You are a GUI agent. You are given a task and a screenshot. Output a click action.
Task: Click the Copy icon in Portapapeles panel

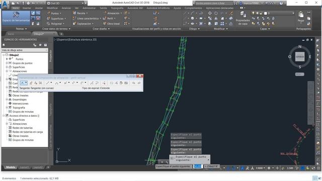(x=308, y=19)
